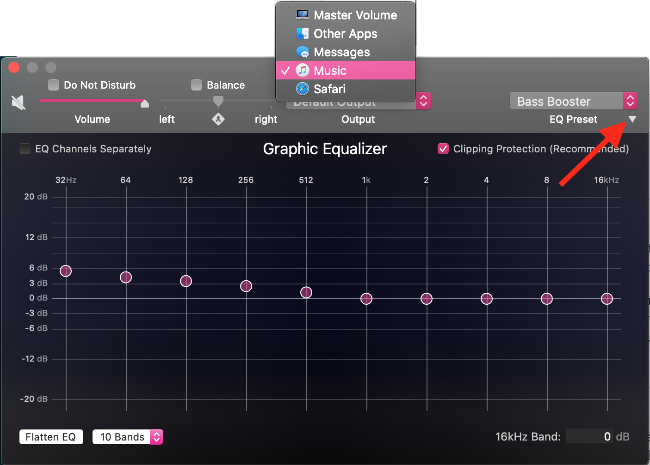Enable the Do Not Disturb checkbox
The width and height of the screenshot is (650, 465).
point(54,85)
